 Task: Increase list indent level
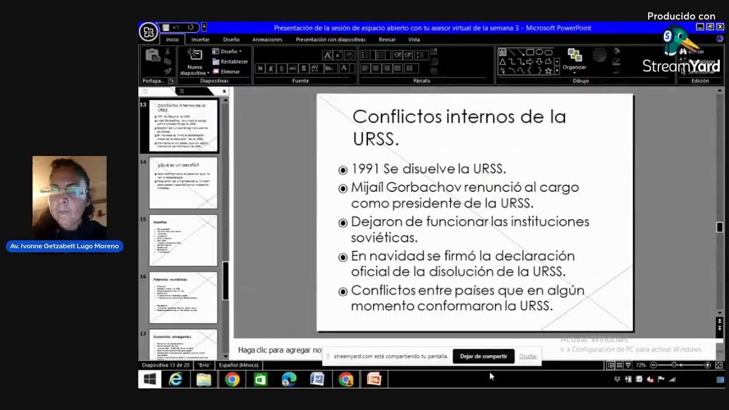pos(408,55)
